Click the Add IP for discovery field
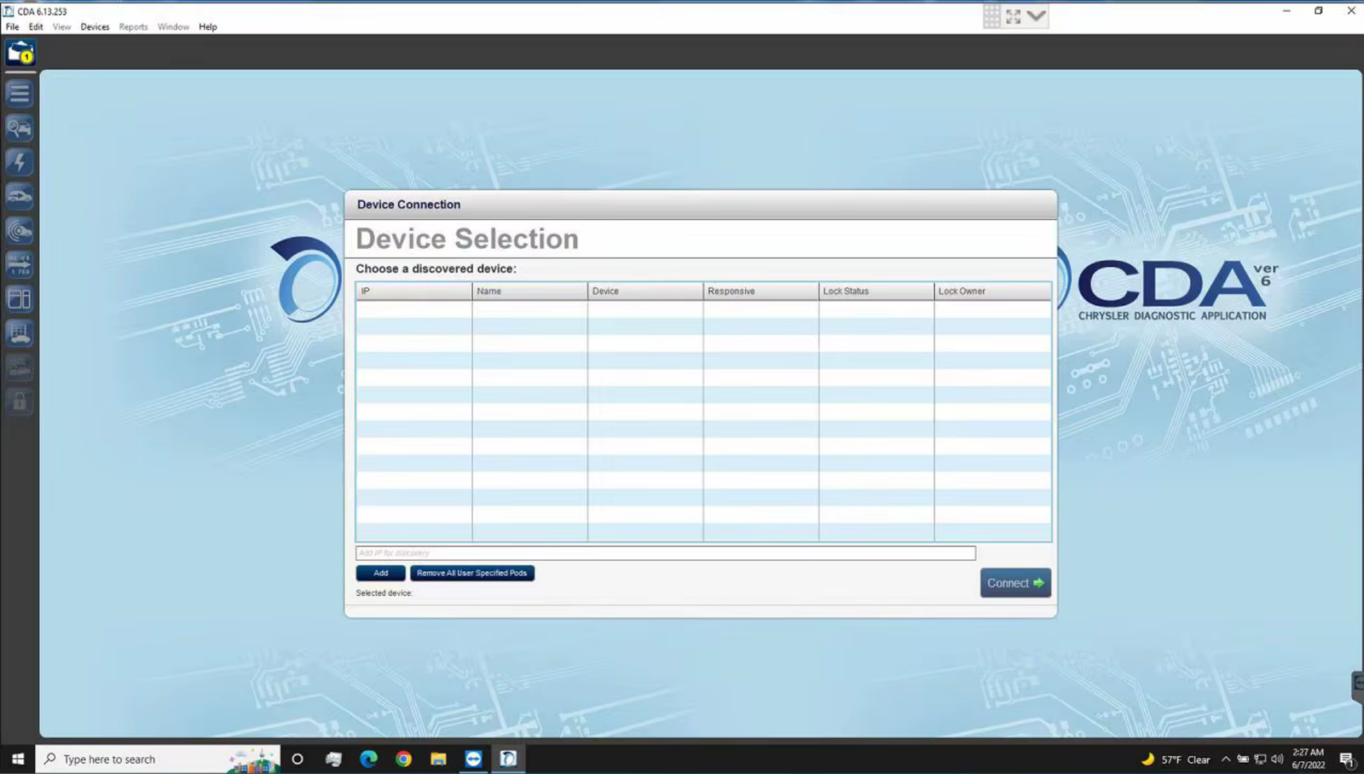This screenshot has width=1364, height=774. [x=665, y=552]
